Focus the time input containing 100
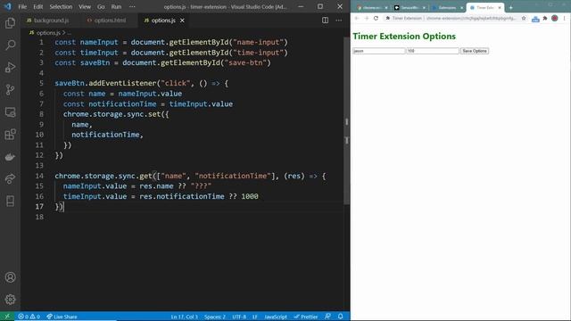This screenshot has height=321, width=571. click(x=433, y=51)
